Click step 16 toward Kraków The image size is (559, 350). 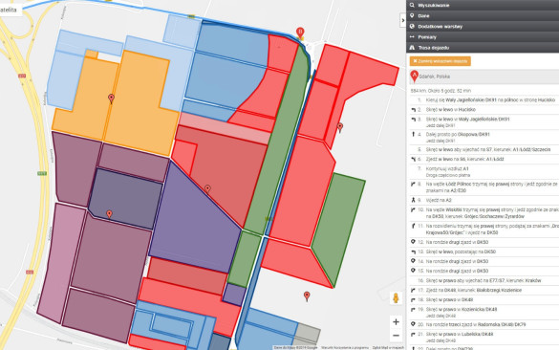[484, 281]
